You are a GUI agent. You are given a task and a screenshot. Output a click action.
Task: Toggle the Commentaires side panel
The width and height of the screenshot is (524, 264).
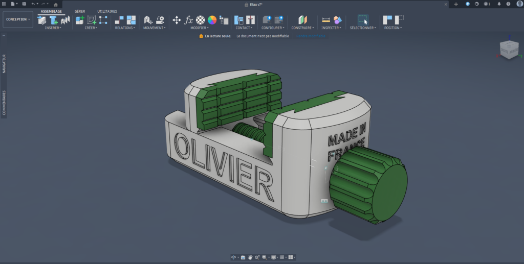(x=4, y=103)
